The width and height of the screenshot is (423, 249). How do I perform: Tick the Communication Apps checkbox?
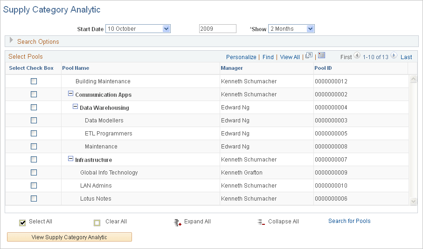coord(34,94)
